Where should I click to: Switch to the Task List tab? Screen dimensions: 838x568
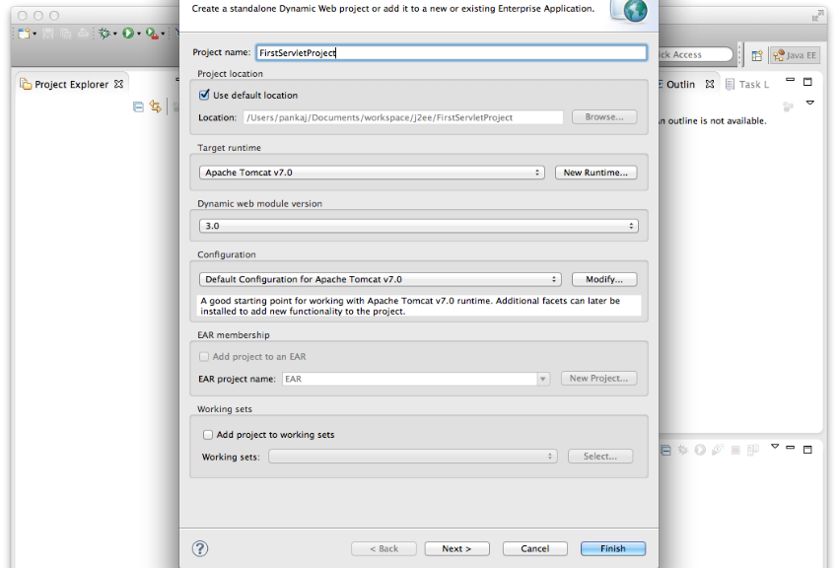click(753, 85)
